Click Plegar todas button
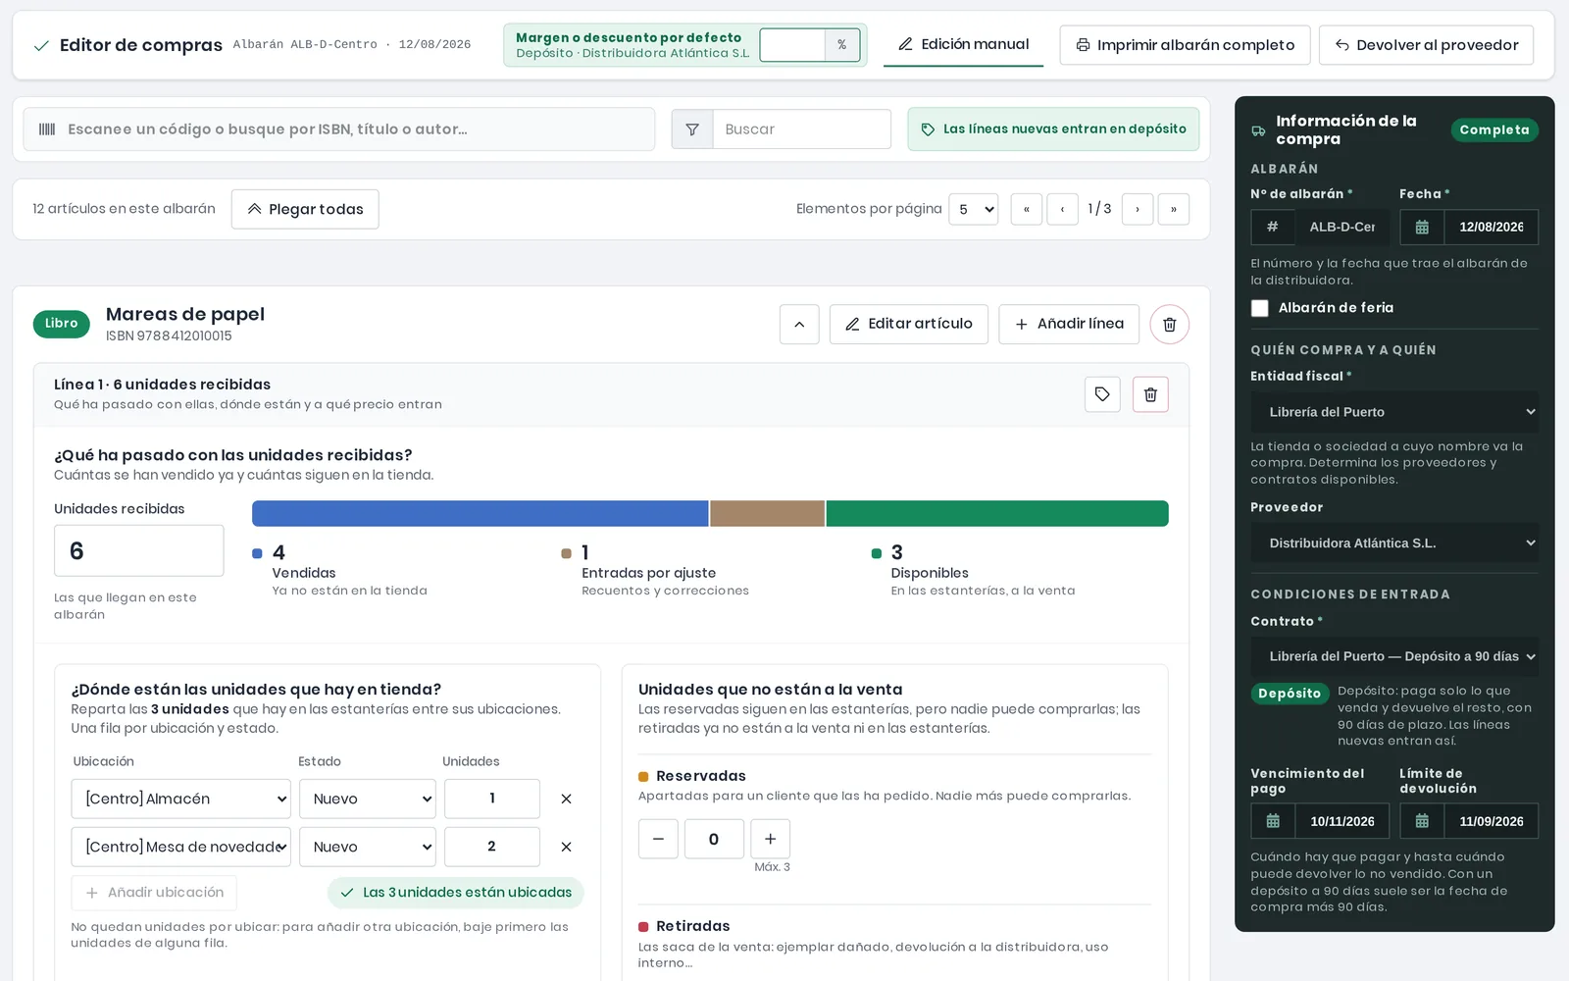 [x=305, y=209]
